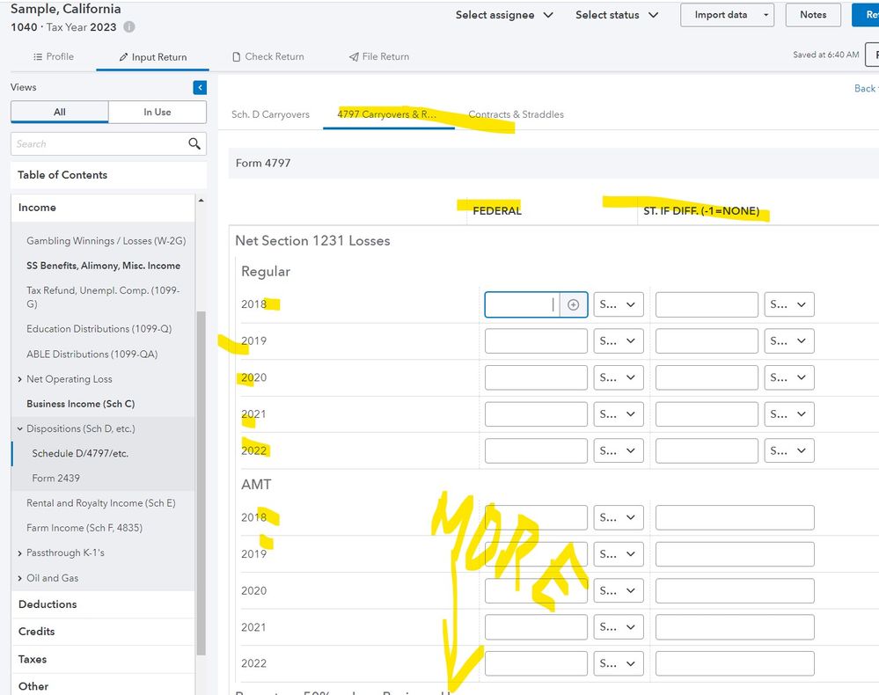
Task: Click the Notes button
Action: click(x=812, y=15)
